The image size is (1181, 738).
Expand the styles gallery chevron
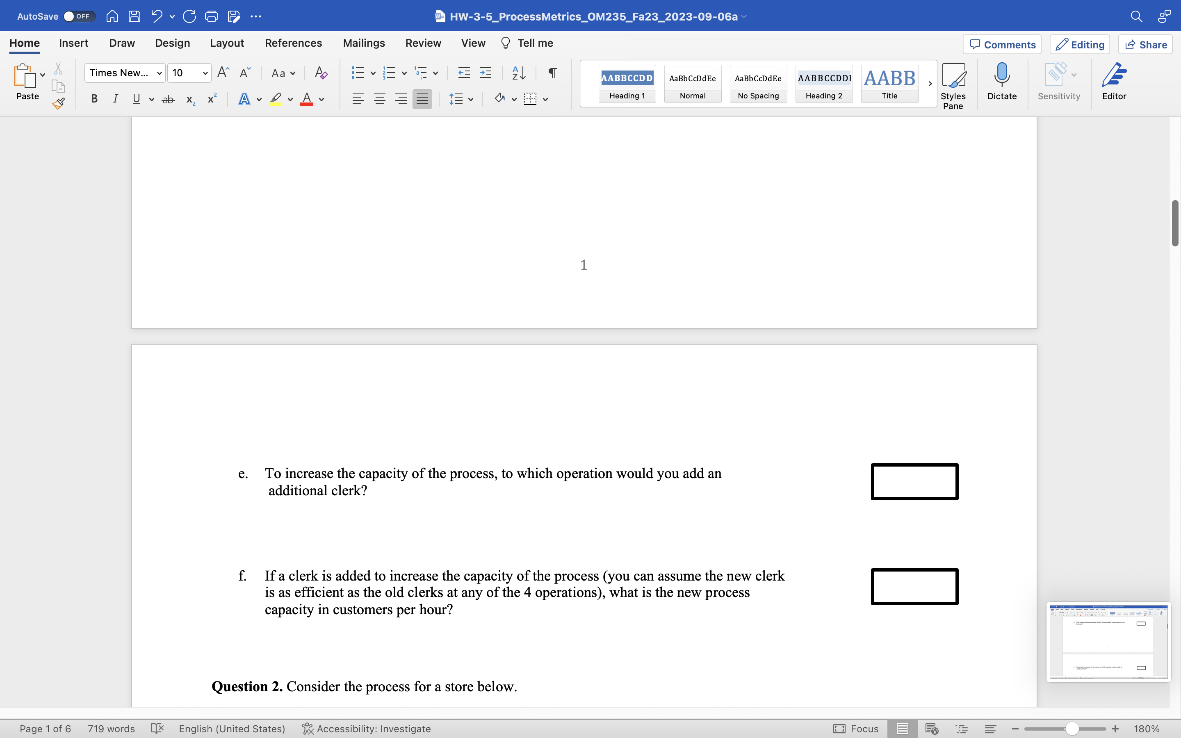point(929,84)
